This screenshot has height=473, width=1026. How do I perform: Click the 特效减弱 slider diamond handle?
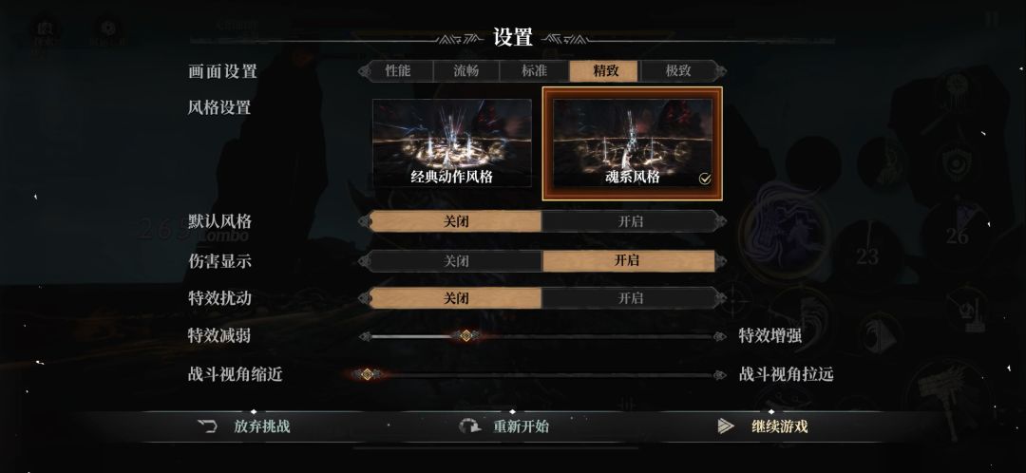point(465,336)
